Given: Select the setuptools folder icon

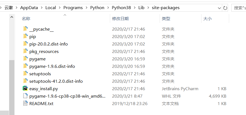Looking at the screenshot, I should pyautogui.click(x=25, y=74).
